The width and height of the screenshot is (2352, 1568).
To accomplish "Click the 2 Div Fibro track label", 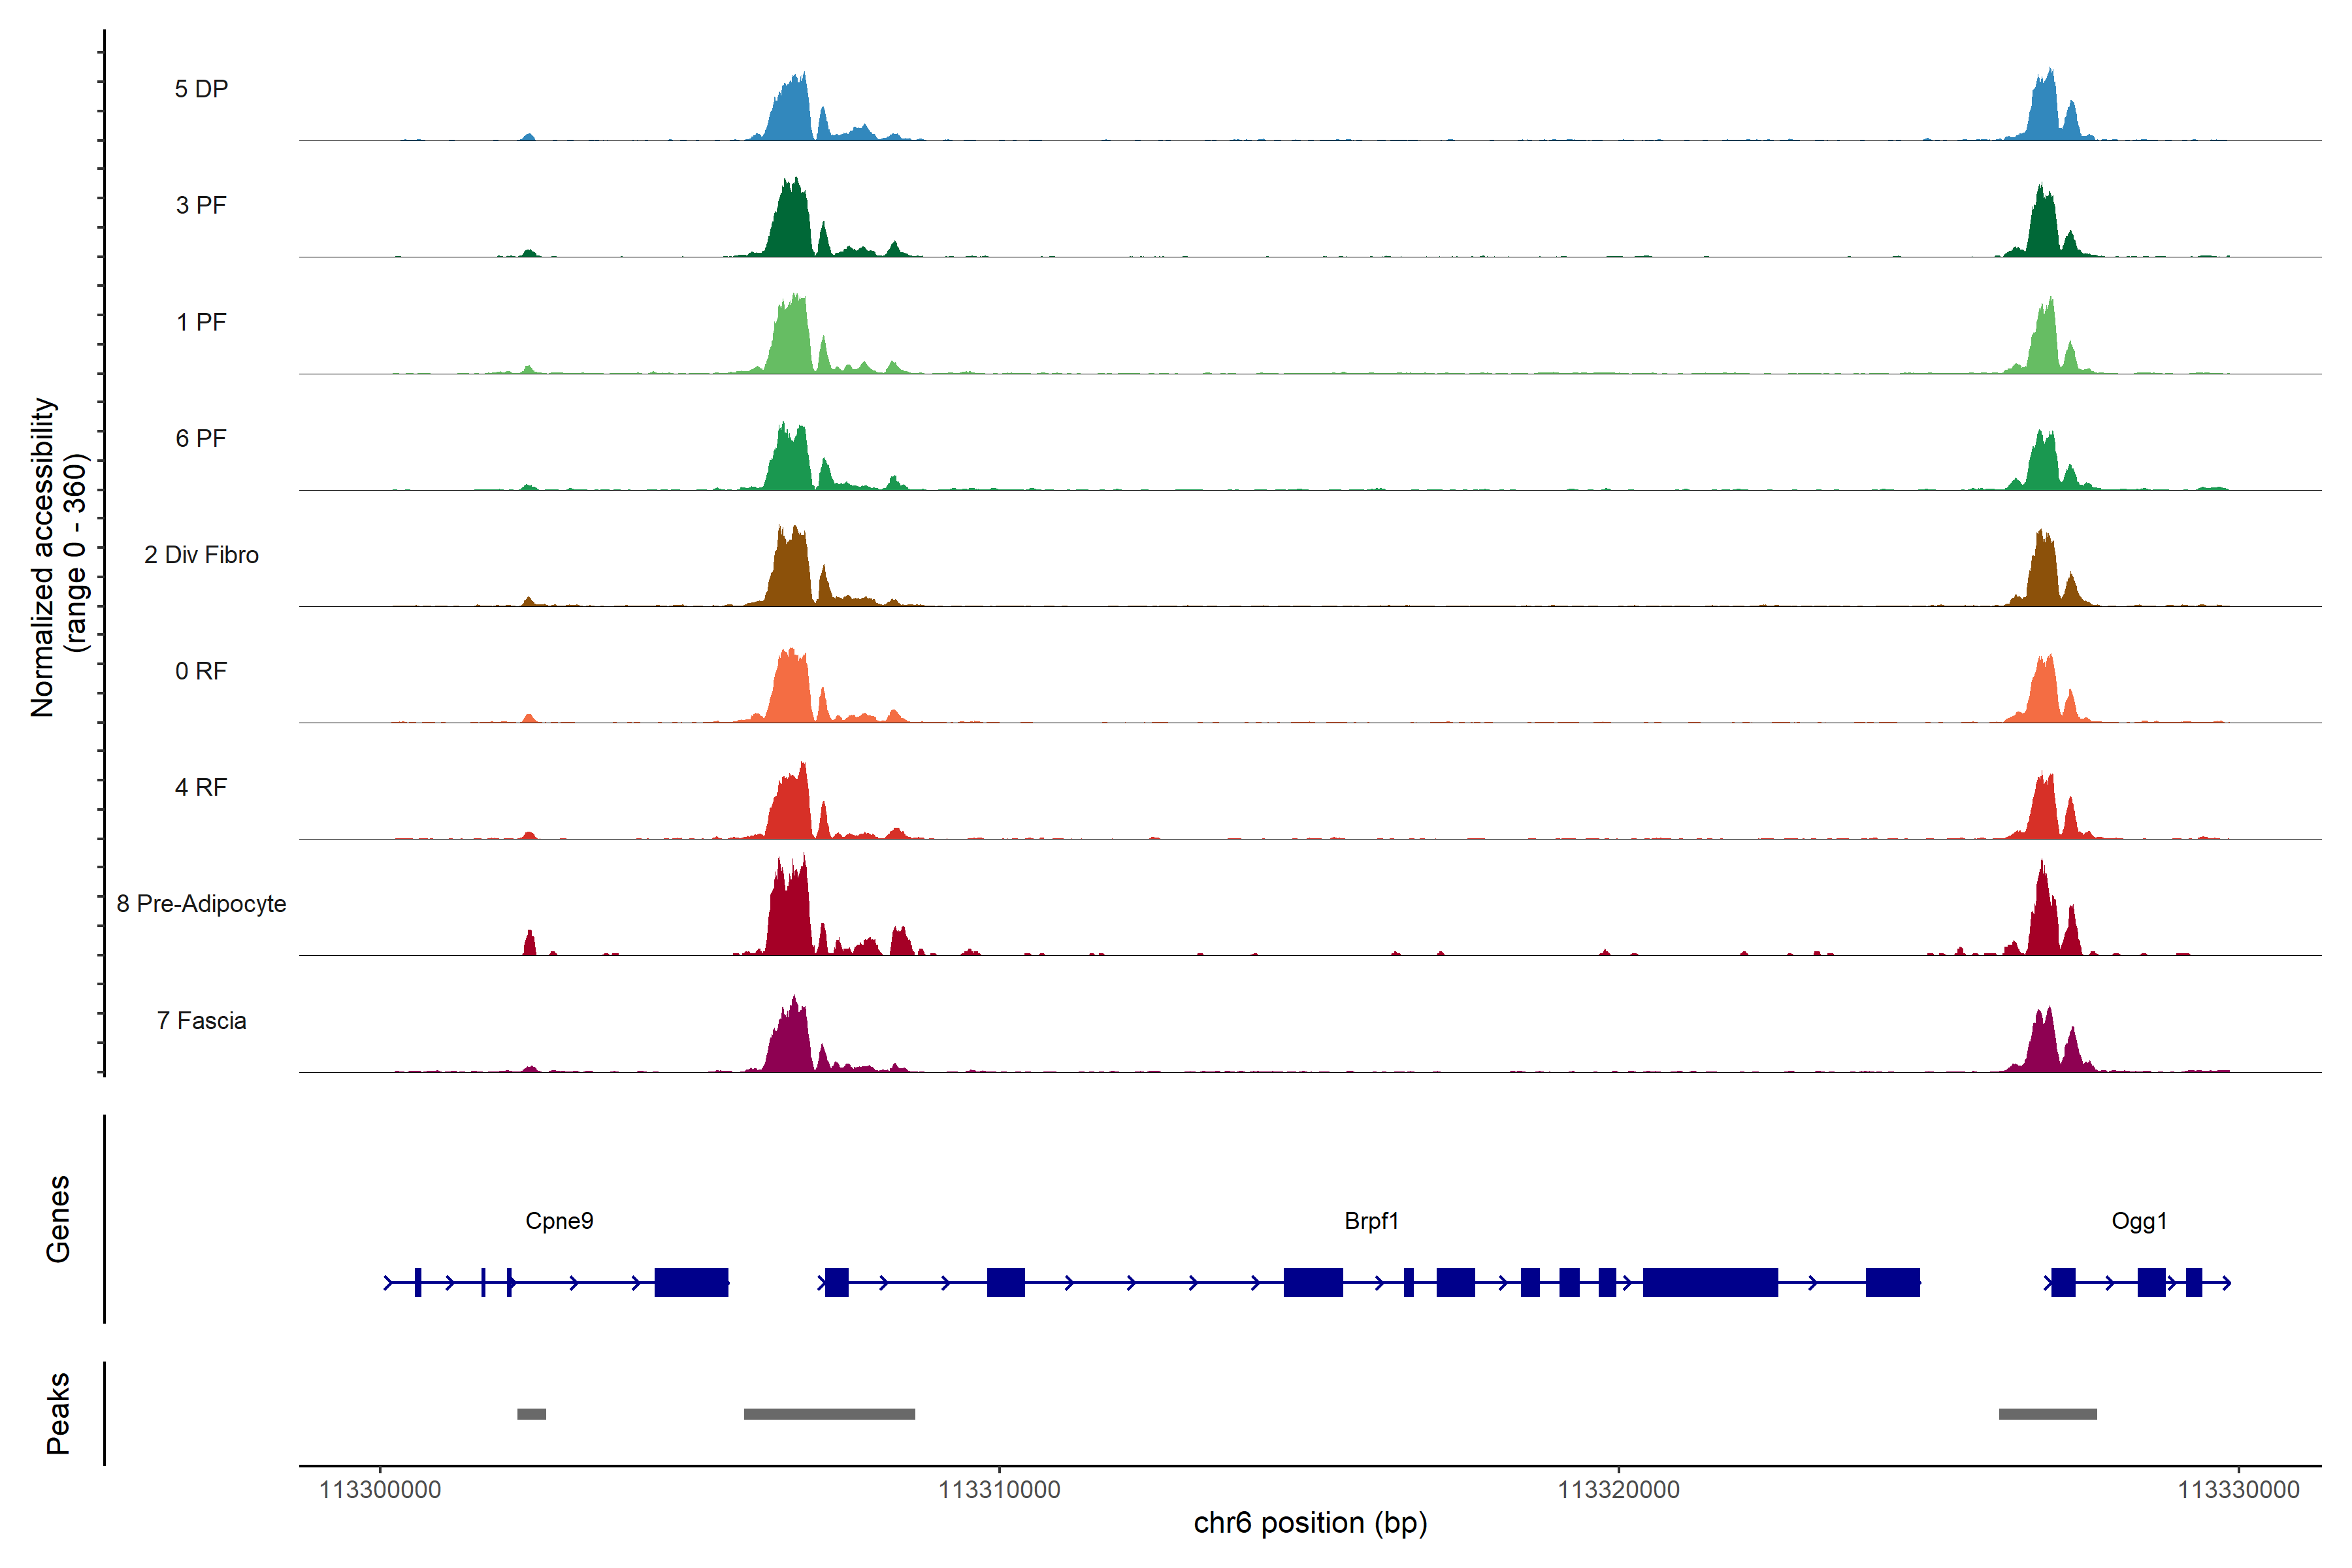I will (201, 555).
